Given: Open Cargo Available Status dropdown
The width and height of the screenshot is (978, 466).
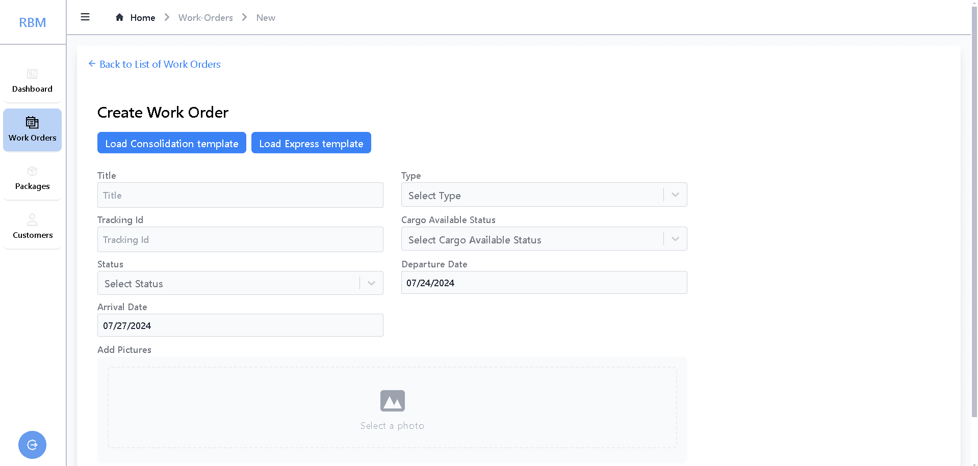Looking at the screenshot, I should 544,239.
